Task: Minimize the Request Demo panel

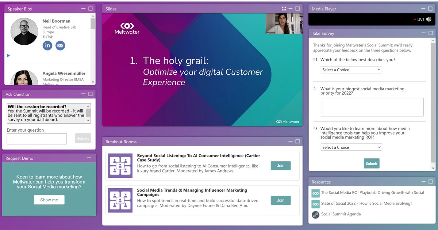Action: [x=89, y=158]
